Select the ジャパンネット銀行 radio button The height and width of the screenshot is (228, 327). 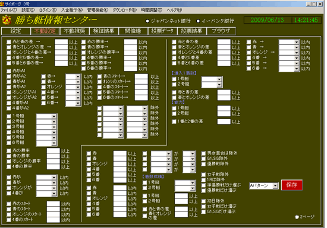[147, 21]
